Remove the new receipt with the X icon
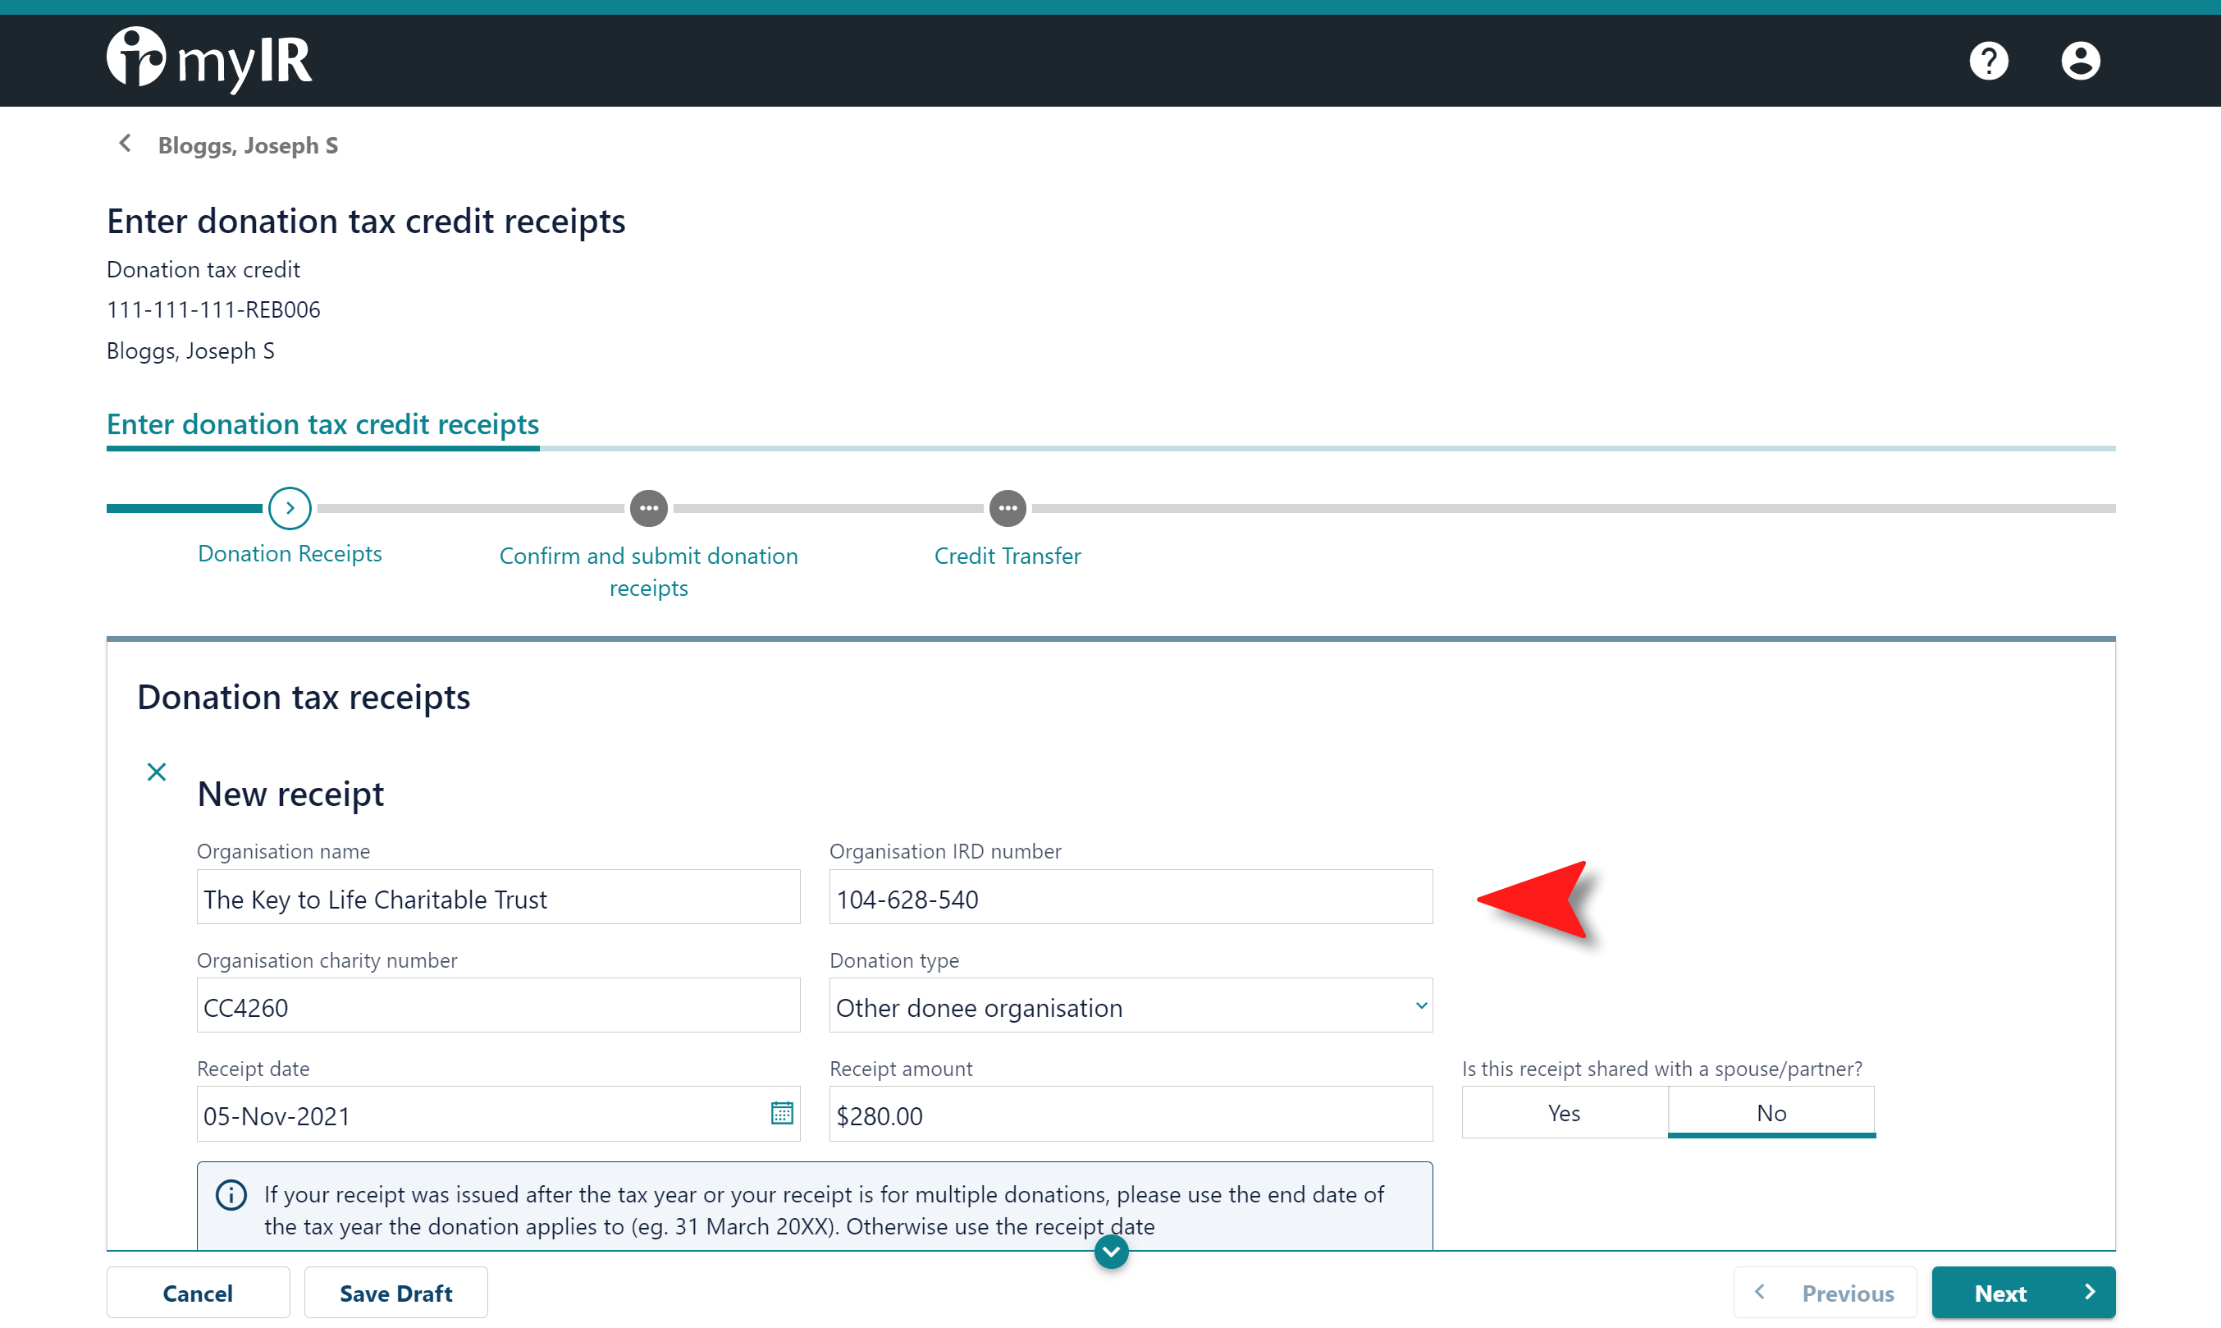 [157, 772]
